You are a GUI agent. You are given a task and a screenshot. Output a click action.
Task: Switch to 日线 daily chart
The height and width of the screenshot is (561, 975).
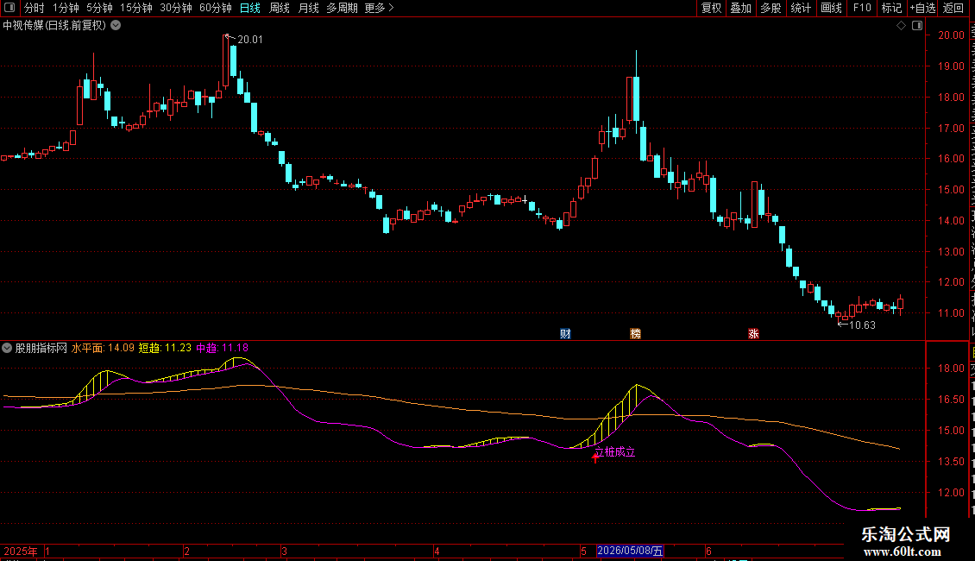pos(250,8)
